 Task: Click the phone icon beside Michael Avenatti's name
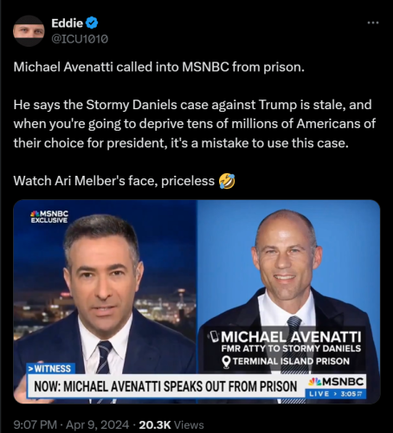click(214, 336)
